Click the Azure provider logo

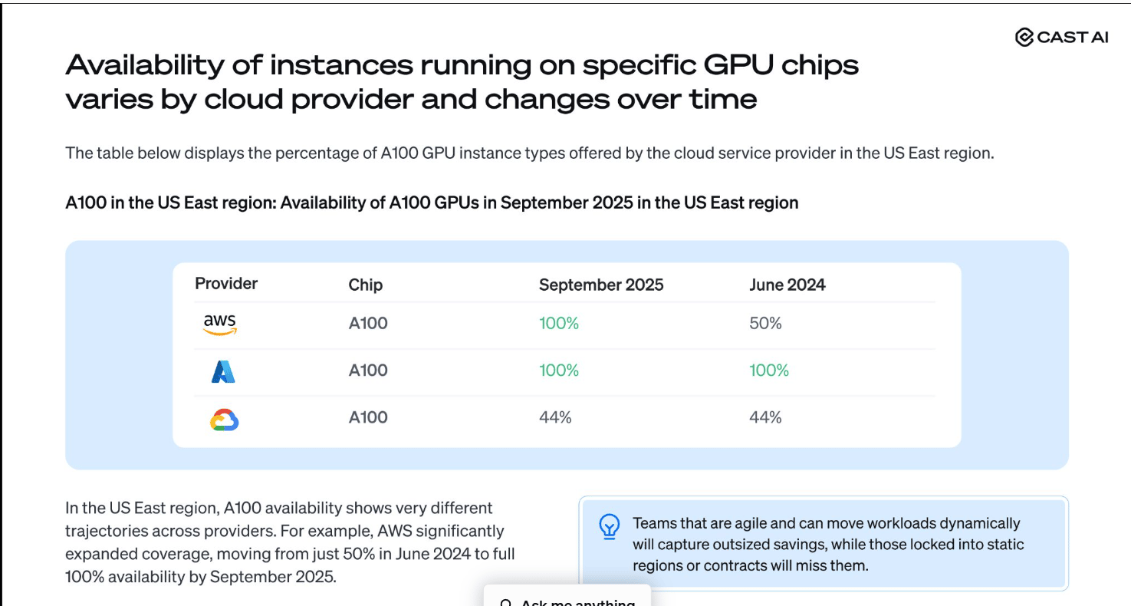223,371
